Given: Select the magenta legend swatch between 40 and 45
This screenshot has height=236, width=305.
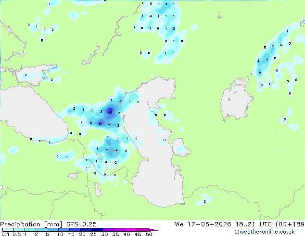Looking at the screenshot, I should (130, 230).
